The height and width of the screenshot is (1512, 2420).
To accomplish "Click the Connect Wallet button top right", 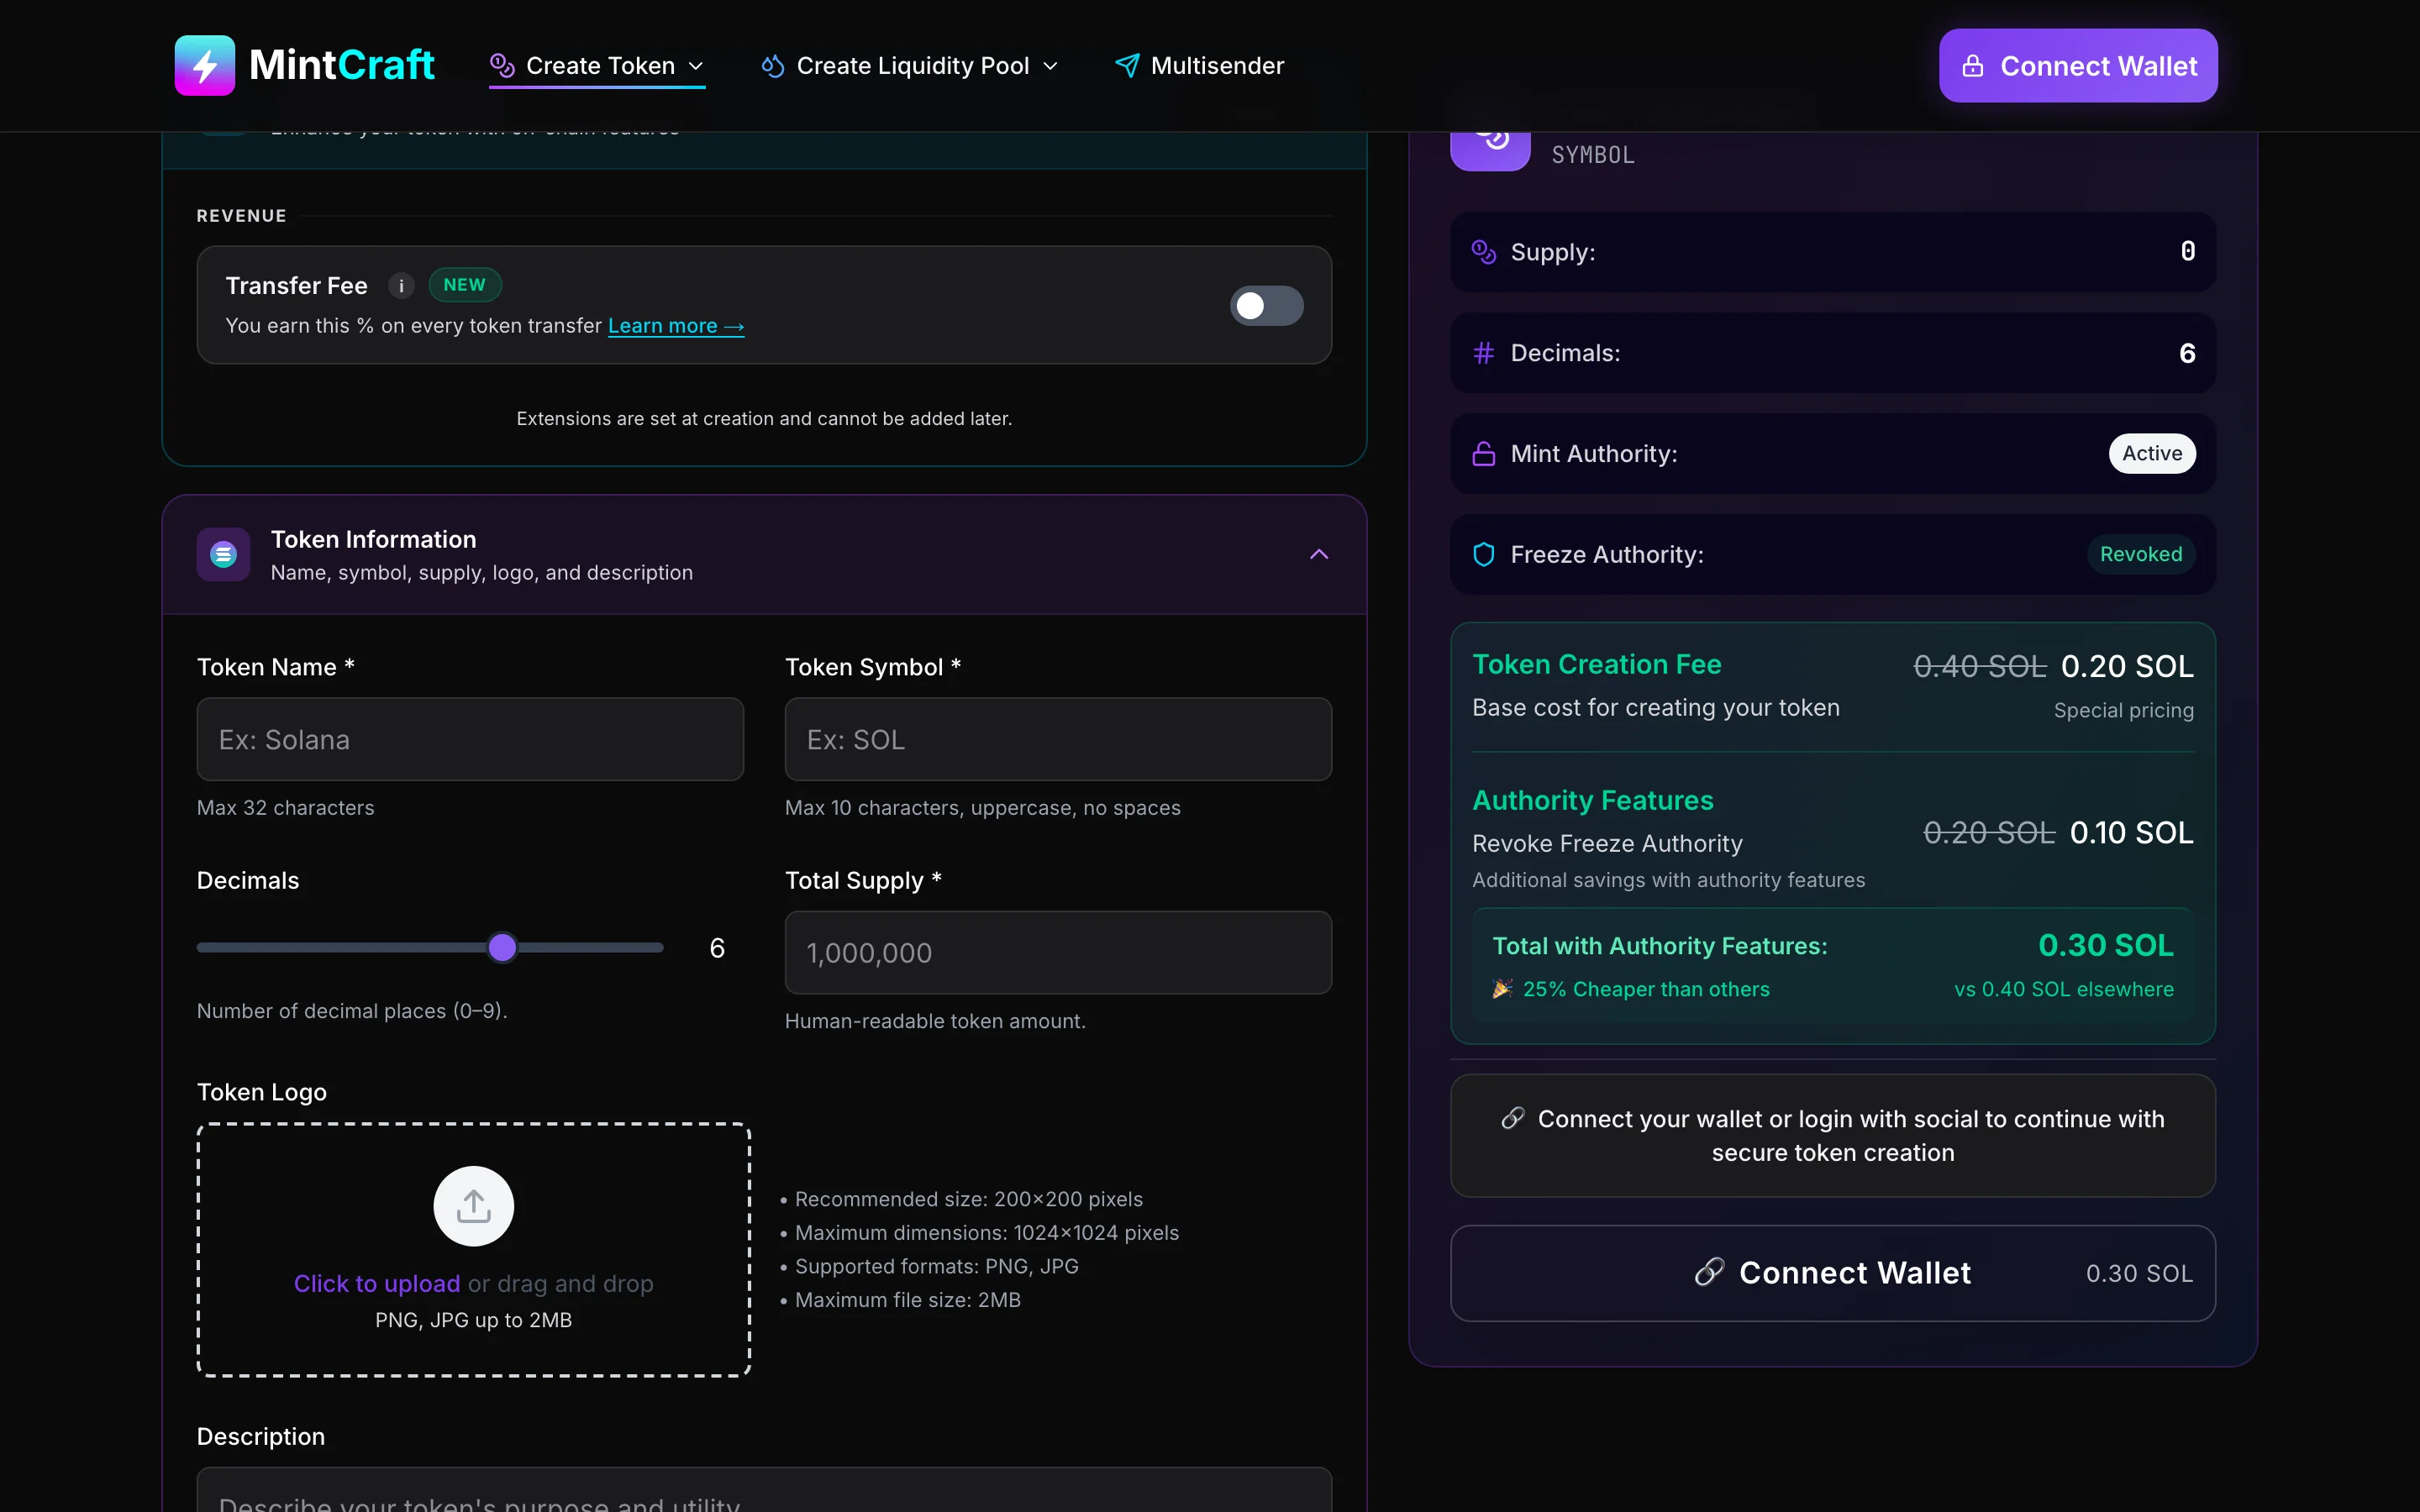I will 2079,65.
